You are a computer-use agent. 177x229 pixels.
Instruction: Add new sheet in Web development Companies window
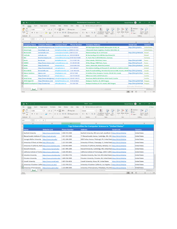(x=41, y=89)
